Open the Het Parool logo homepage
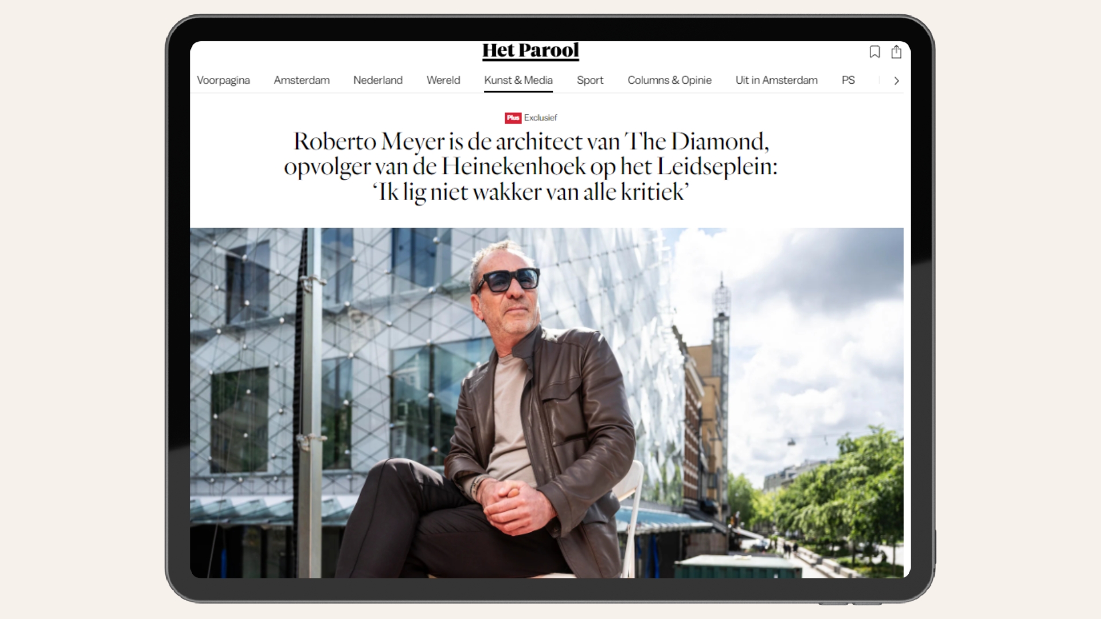Image resolution: width=1101 pixels, height=619 pixels. [x=530, y=50]
